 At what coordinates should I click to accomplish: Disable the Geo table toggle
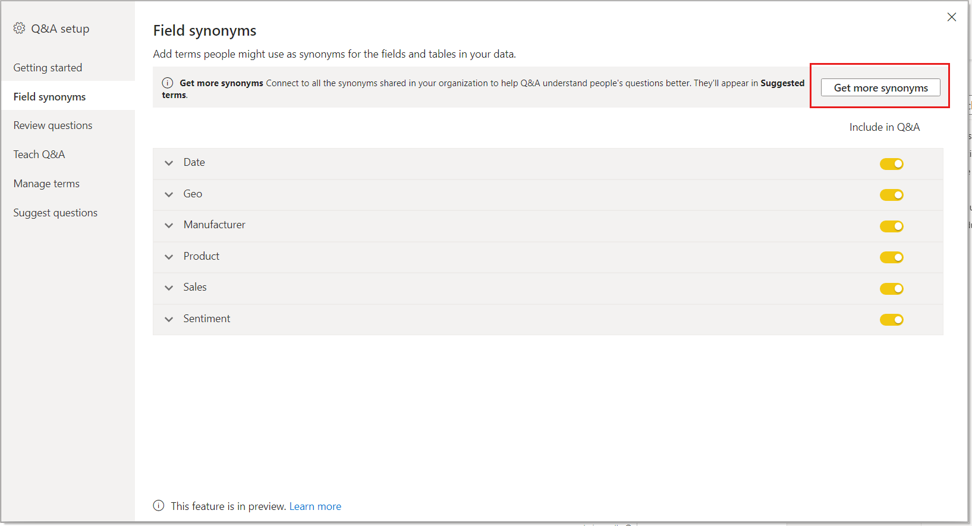892,195
